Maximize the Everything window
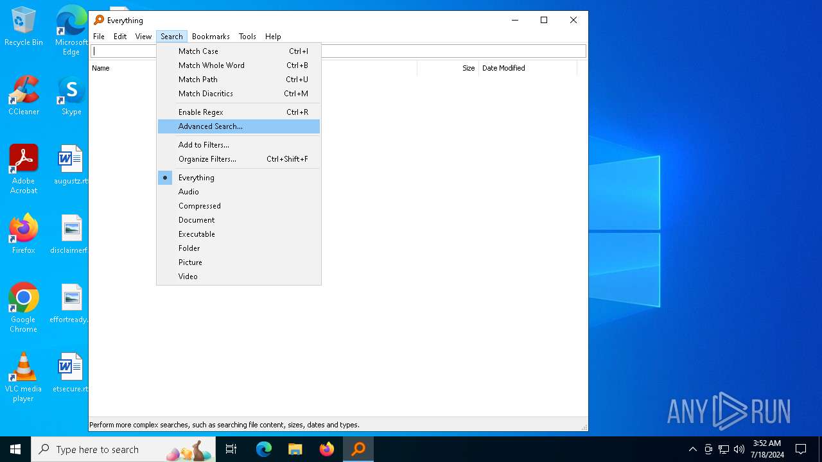 coord(544,20)
